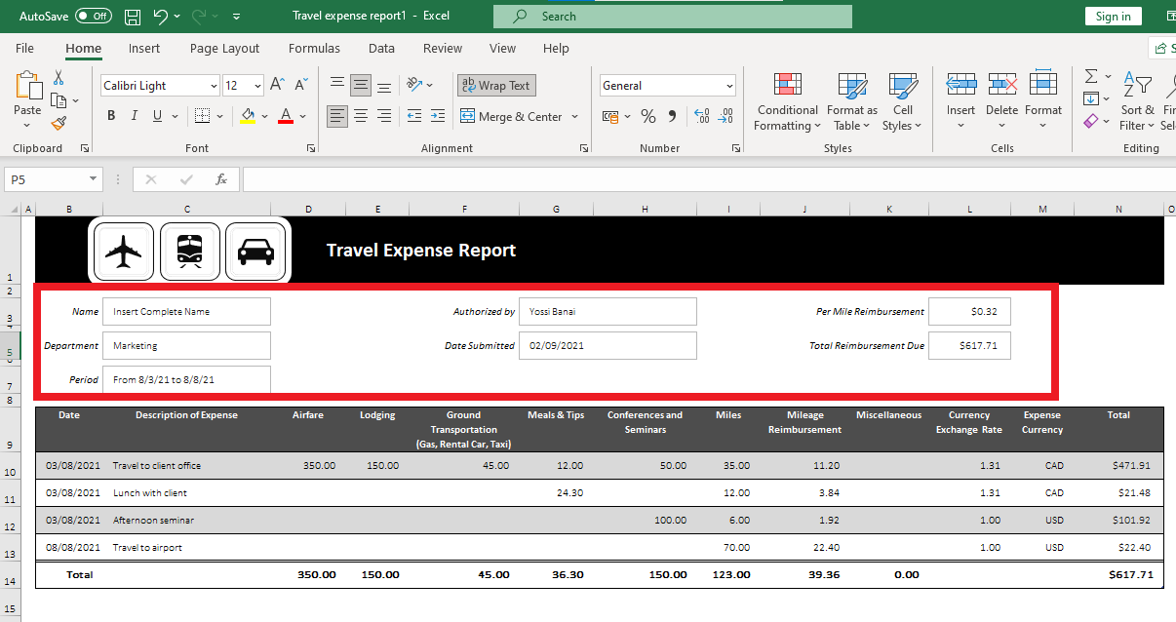Viewport: 1176px width, 622px height.
Task: Open the Review ribbon tab
Action: tap(442, 48)
